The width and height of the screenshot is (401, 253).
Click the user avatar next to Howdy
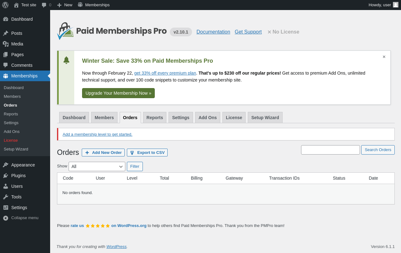[x=396, y=5]
